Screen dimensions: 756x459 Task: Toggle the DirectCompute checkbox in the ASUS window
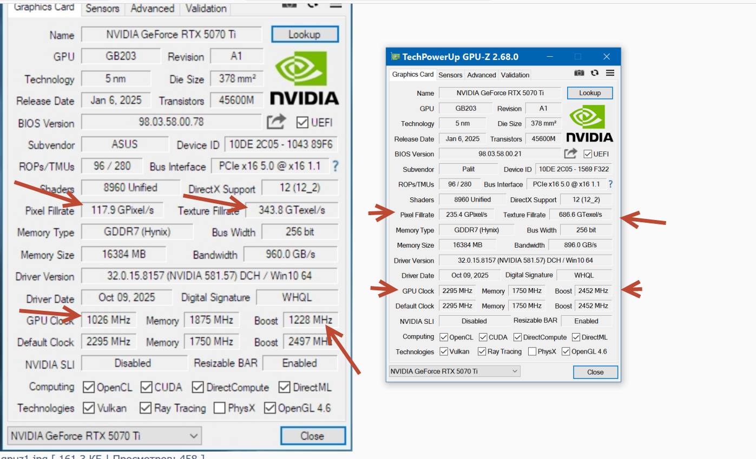(198, 387)
